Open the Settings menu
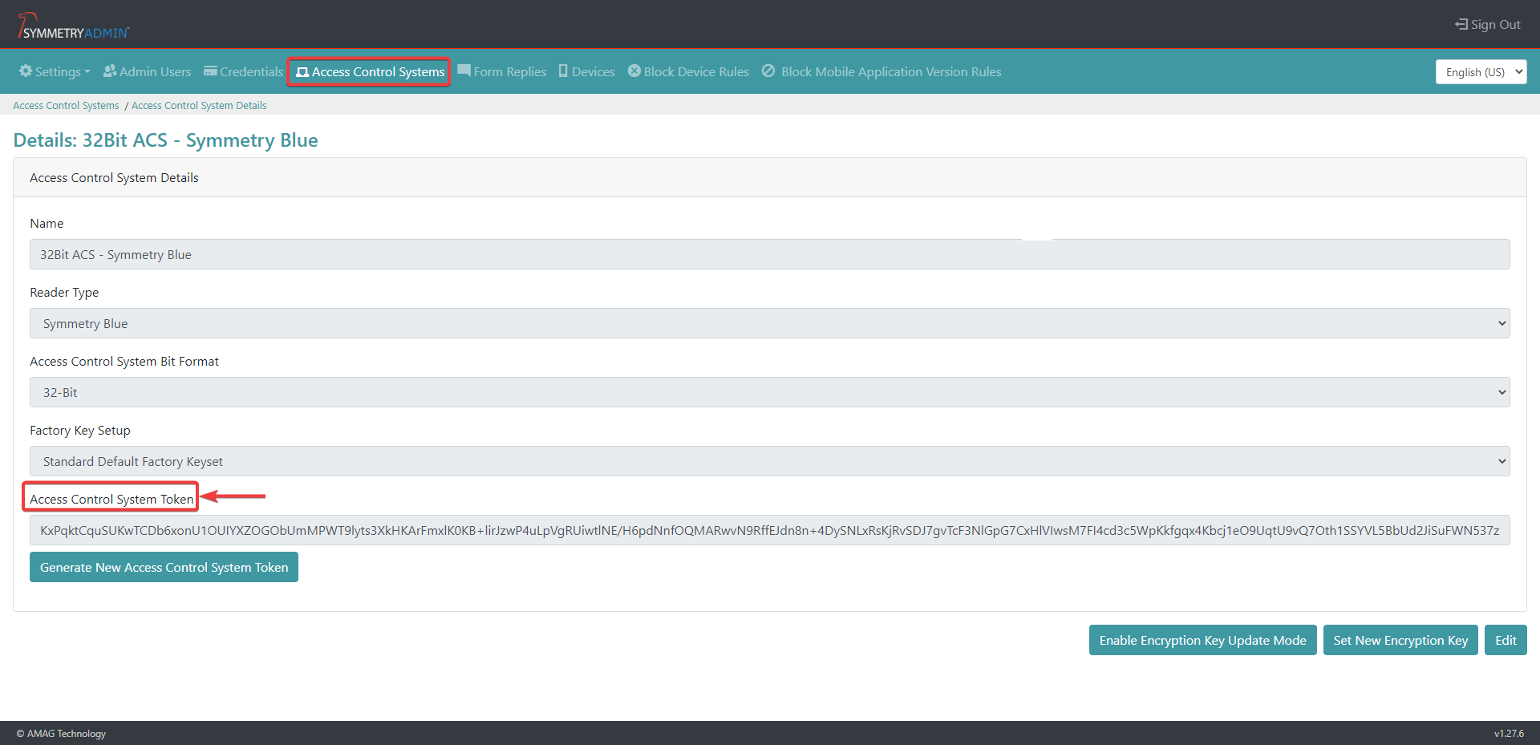 [x=55, y=71]
